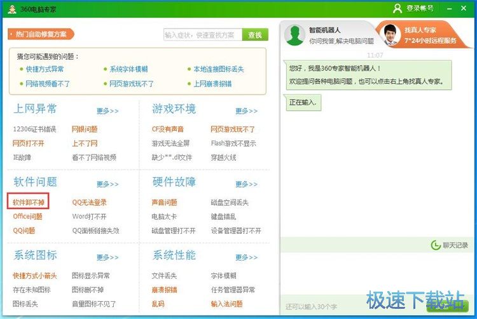This screenshot has height=319, width=477.
Task: Select IE故障 item
Action: pyautogui.click(x=22, y=158)
